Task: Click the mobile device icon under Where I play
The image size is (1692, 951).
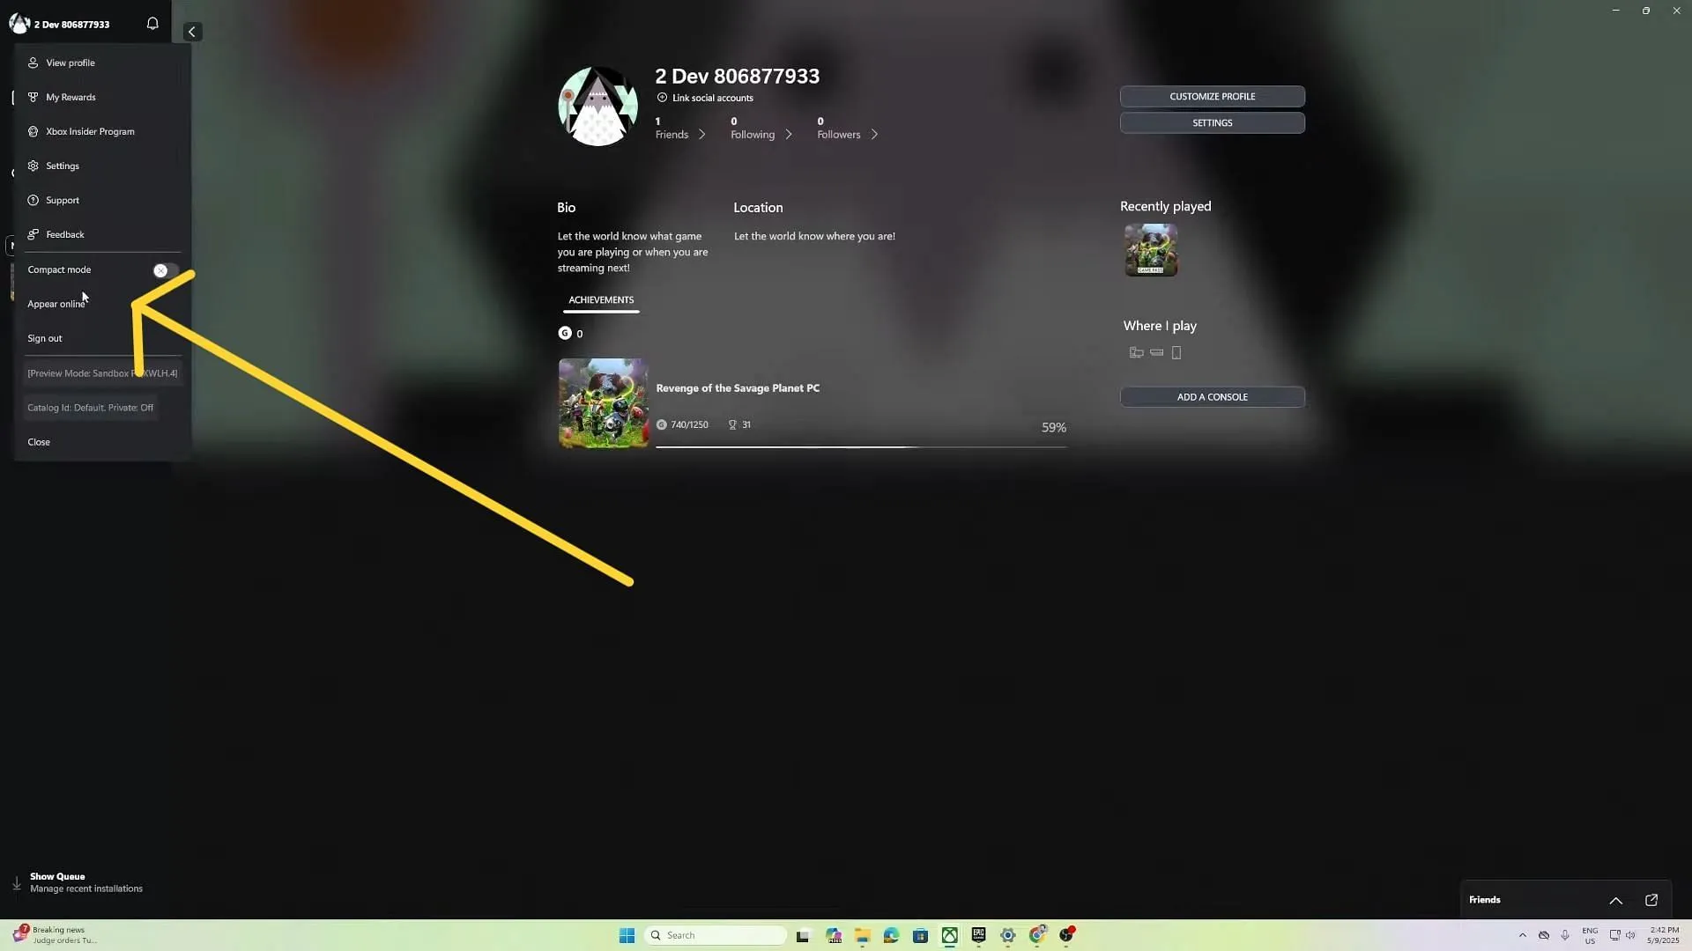Action: [1176, 353]
